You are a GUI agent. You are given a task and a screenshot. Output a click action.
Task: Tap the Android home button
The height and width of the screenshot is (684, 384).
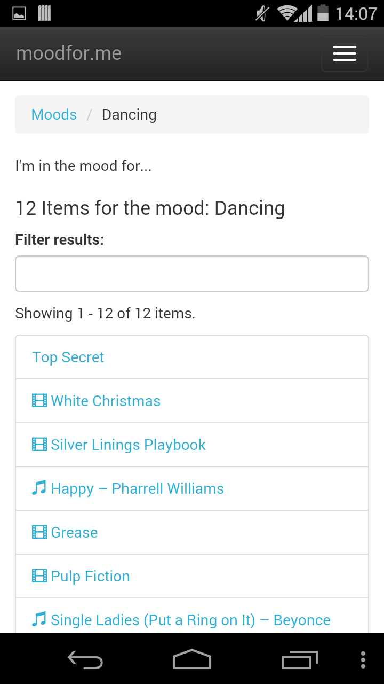click(x=192, y=659)
